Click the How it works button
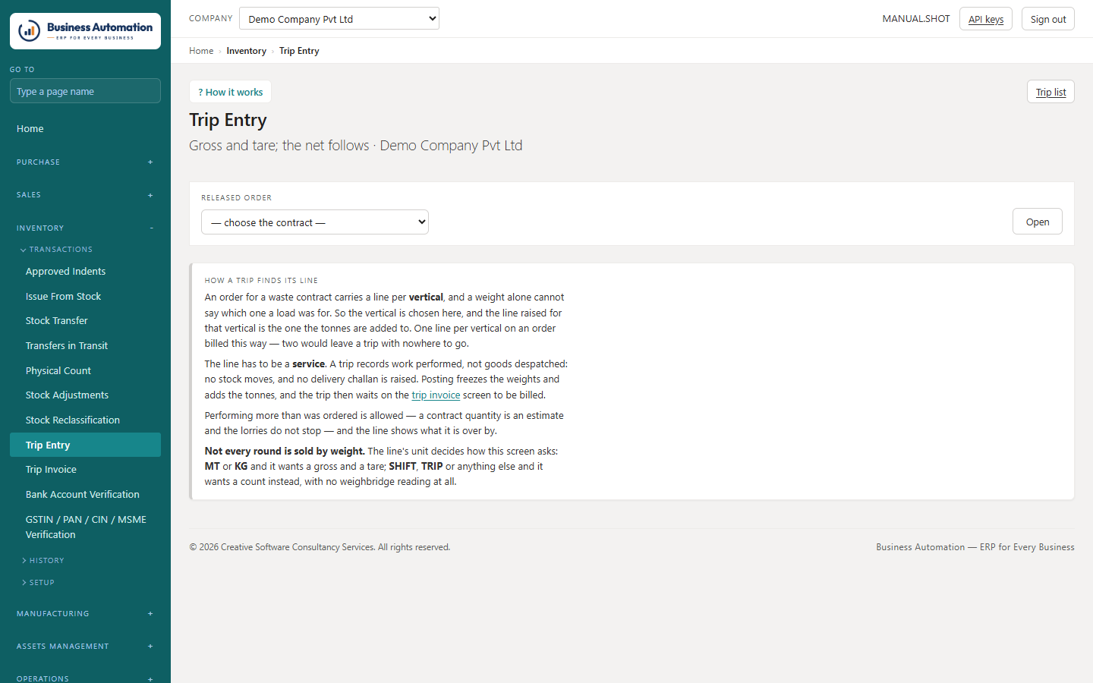1093x683 pixels. 230,92
